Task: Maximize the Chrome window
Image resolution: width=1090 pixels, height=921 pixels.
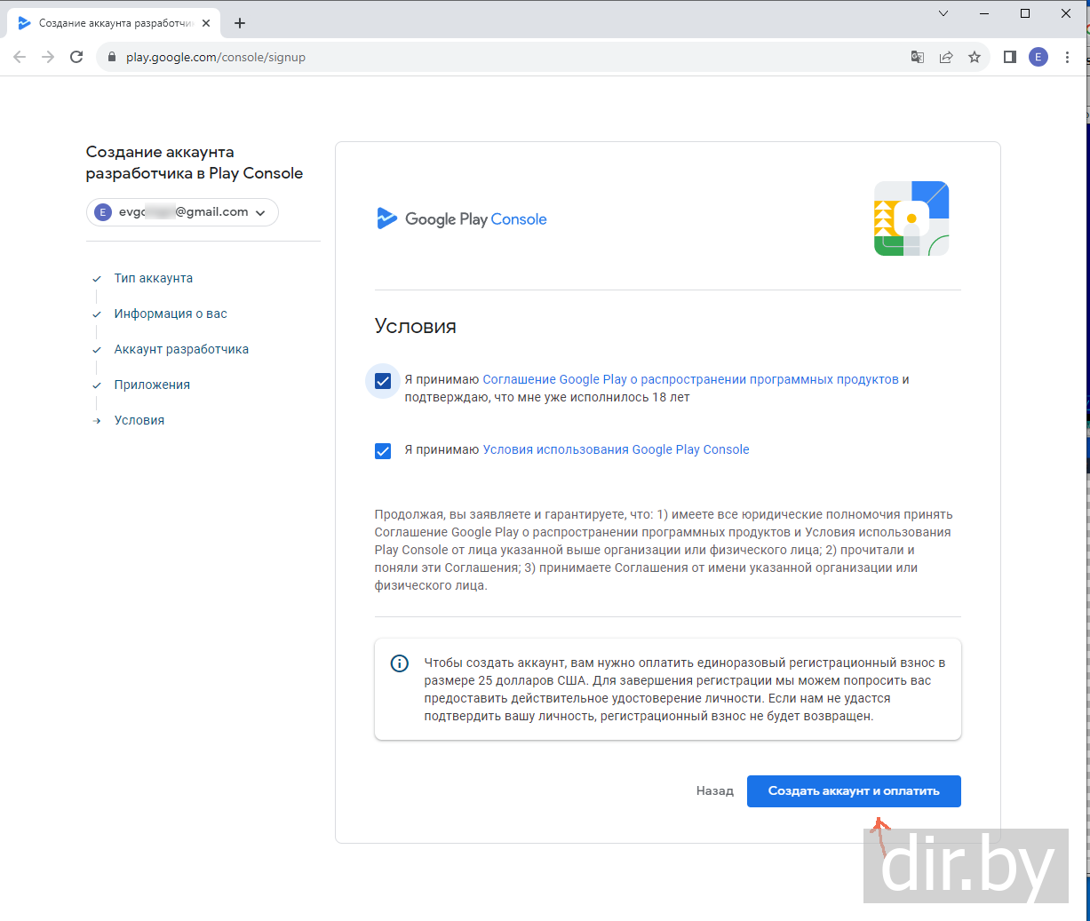Action: [x=1025, y=13]
